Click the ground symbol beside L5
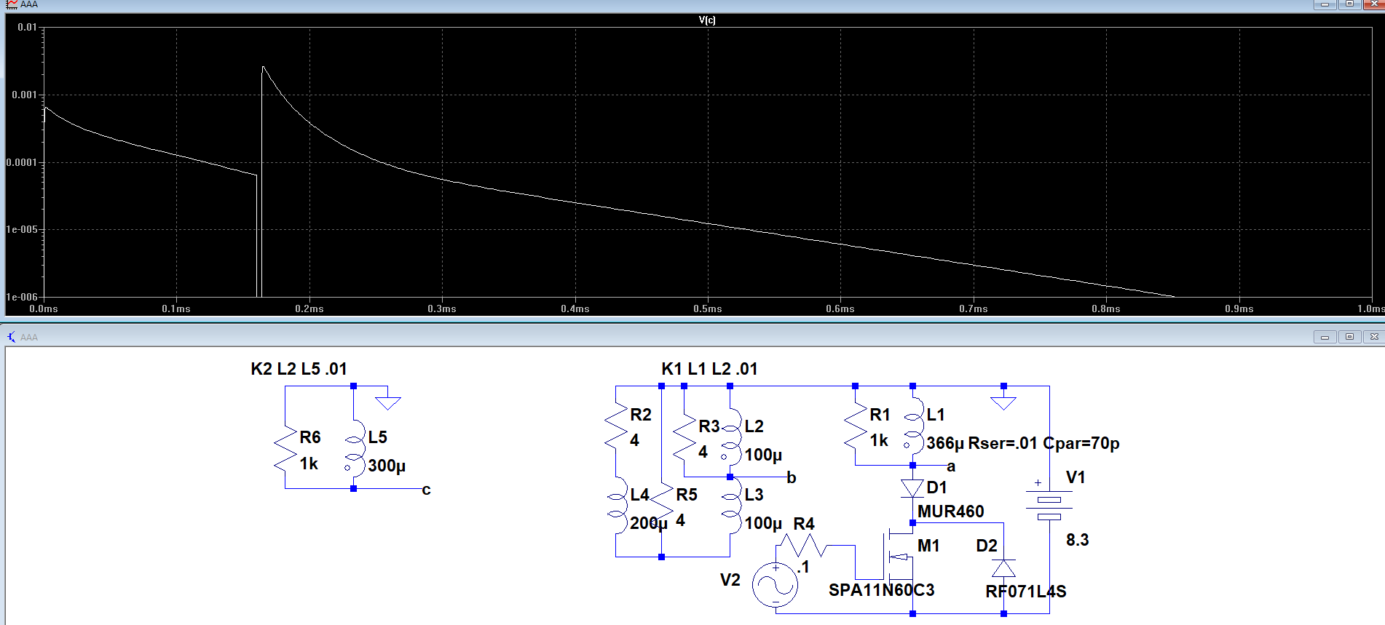The height and width of the screenshot is (625, 1385). pyautogui.click(x=388, y=402)
